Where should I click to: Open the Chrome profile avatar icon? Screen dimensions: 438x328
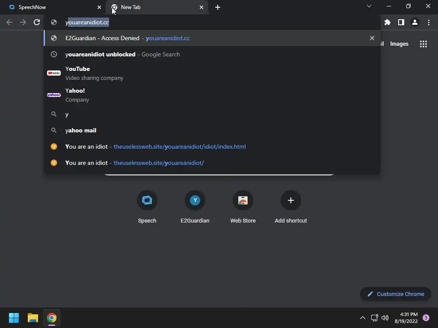pos(415,22)
